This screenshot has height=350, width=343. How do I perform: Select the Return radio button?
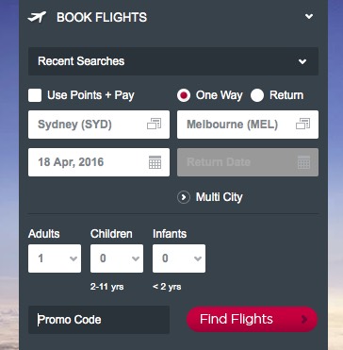click(x=257, y=95)
